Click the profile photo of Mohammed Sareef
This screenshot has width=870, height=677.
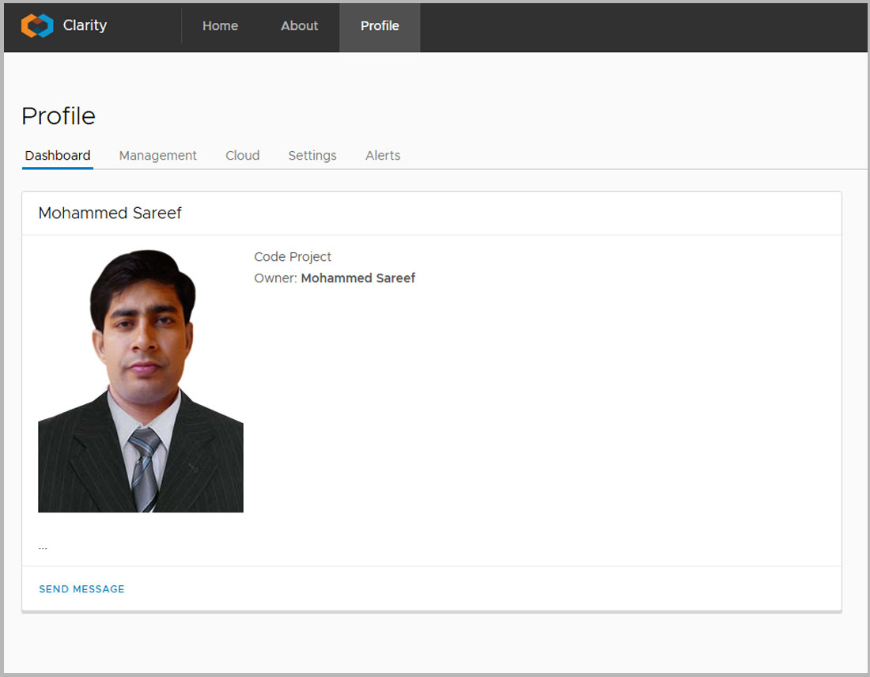(141, 381)
